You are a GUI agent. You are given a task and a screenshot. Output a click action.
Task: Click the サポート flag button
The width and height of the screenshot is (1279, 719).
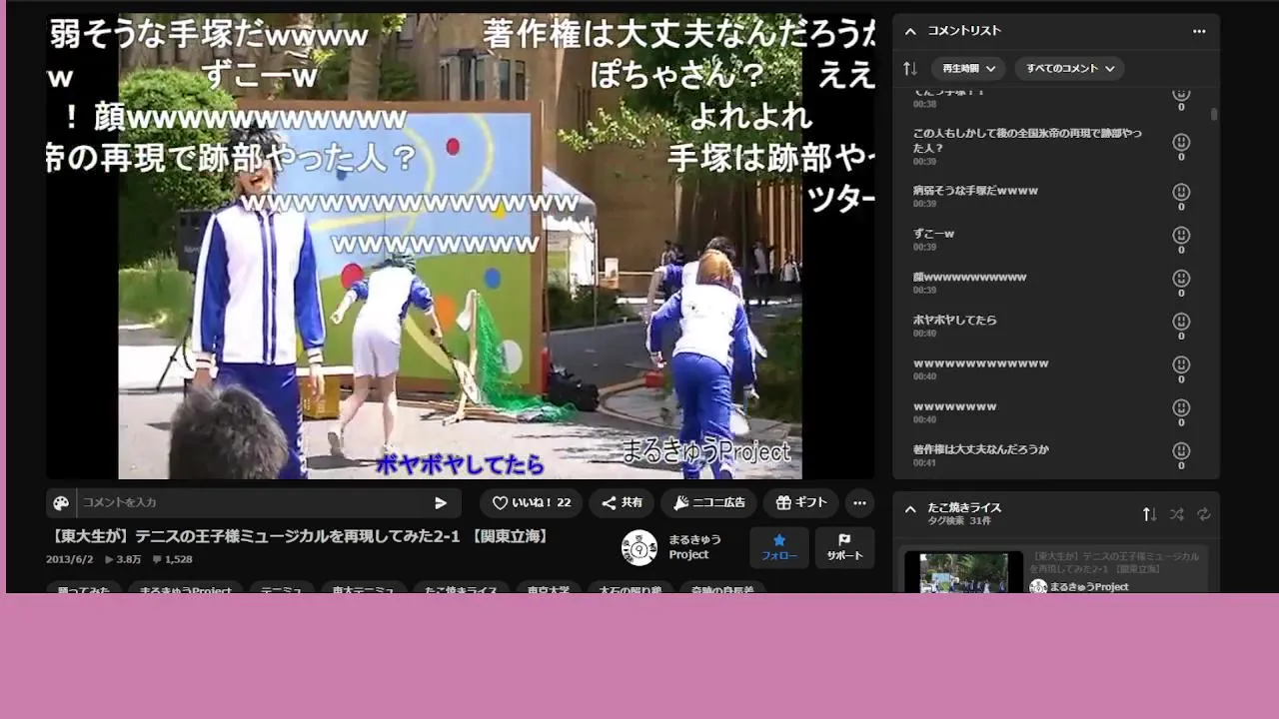click(844, 547)
